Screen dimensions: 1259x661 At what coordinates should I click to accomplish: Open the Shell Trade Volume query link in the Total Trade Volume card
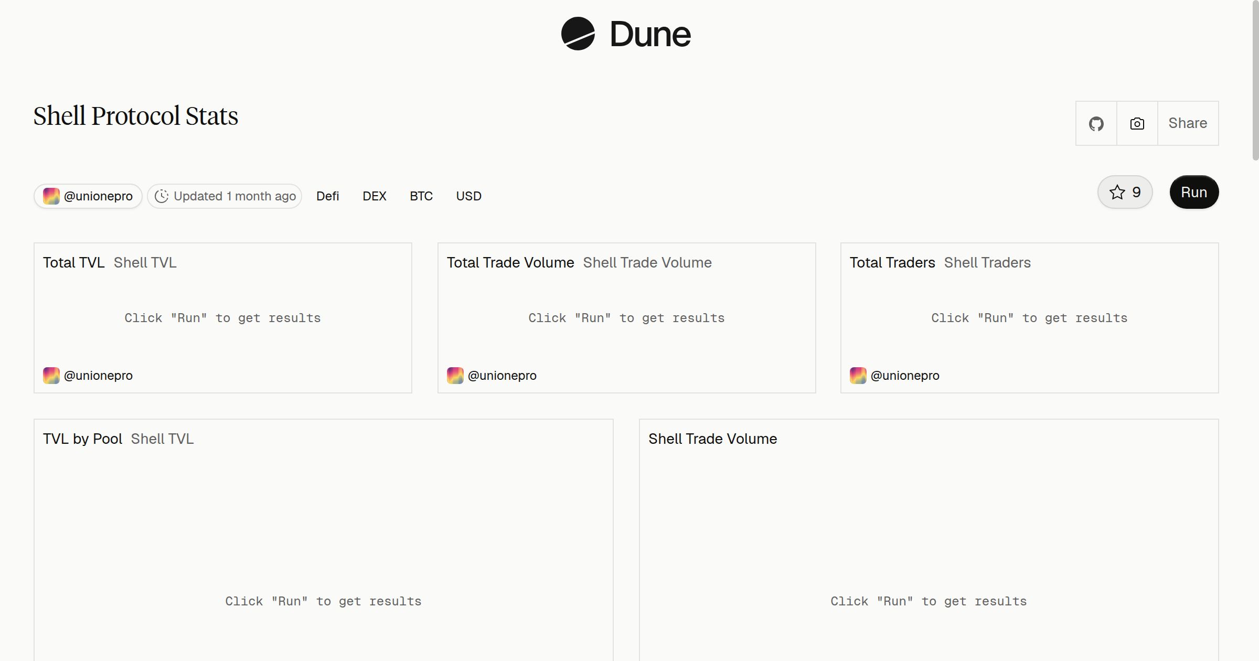pyautogui.click(x=647, y=263)
